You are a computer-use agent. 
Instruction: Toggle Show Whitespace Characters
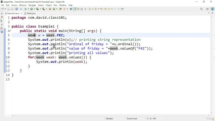point(85,9)
